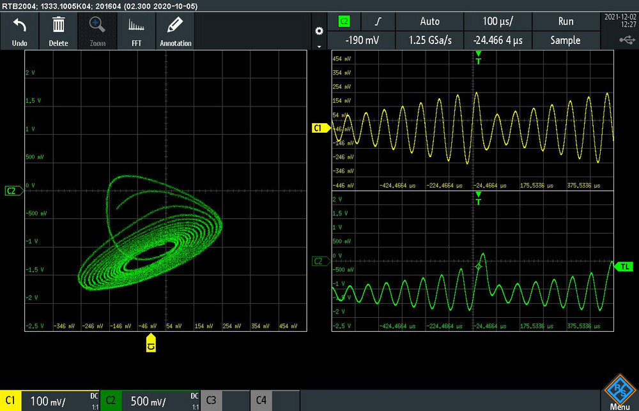Open the 1.25 GSa/s sample rate
This screenshot has width=639, height=411.
[x=429, y=40]
